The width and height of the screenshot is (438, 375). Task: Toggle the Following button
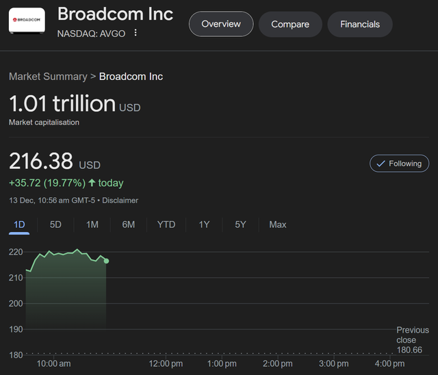tap(399, 164)
